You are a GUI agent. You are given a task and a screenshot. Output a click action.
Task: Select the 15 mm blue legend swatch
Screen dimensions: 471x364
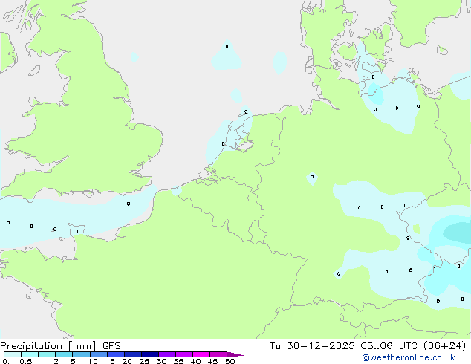[115, 354]
